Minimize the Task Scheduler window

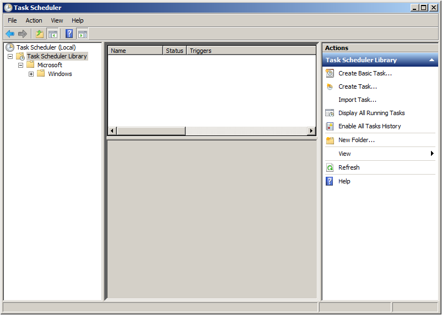[x=414, y=8]
